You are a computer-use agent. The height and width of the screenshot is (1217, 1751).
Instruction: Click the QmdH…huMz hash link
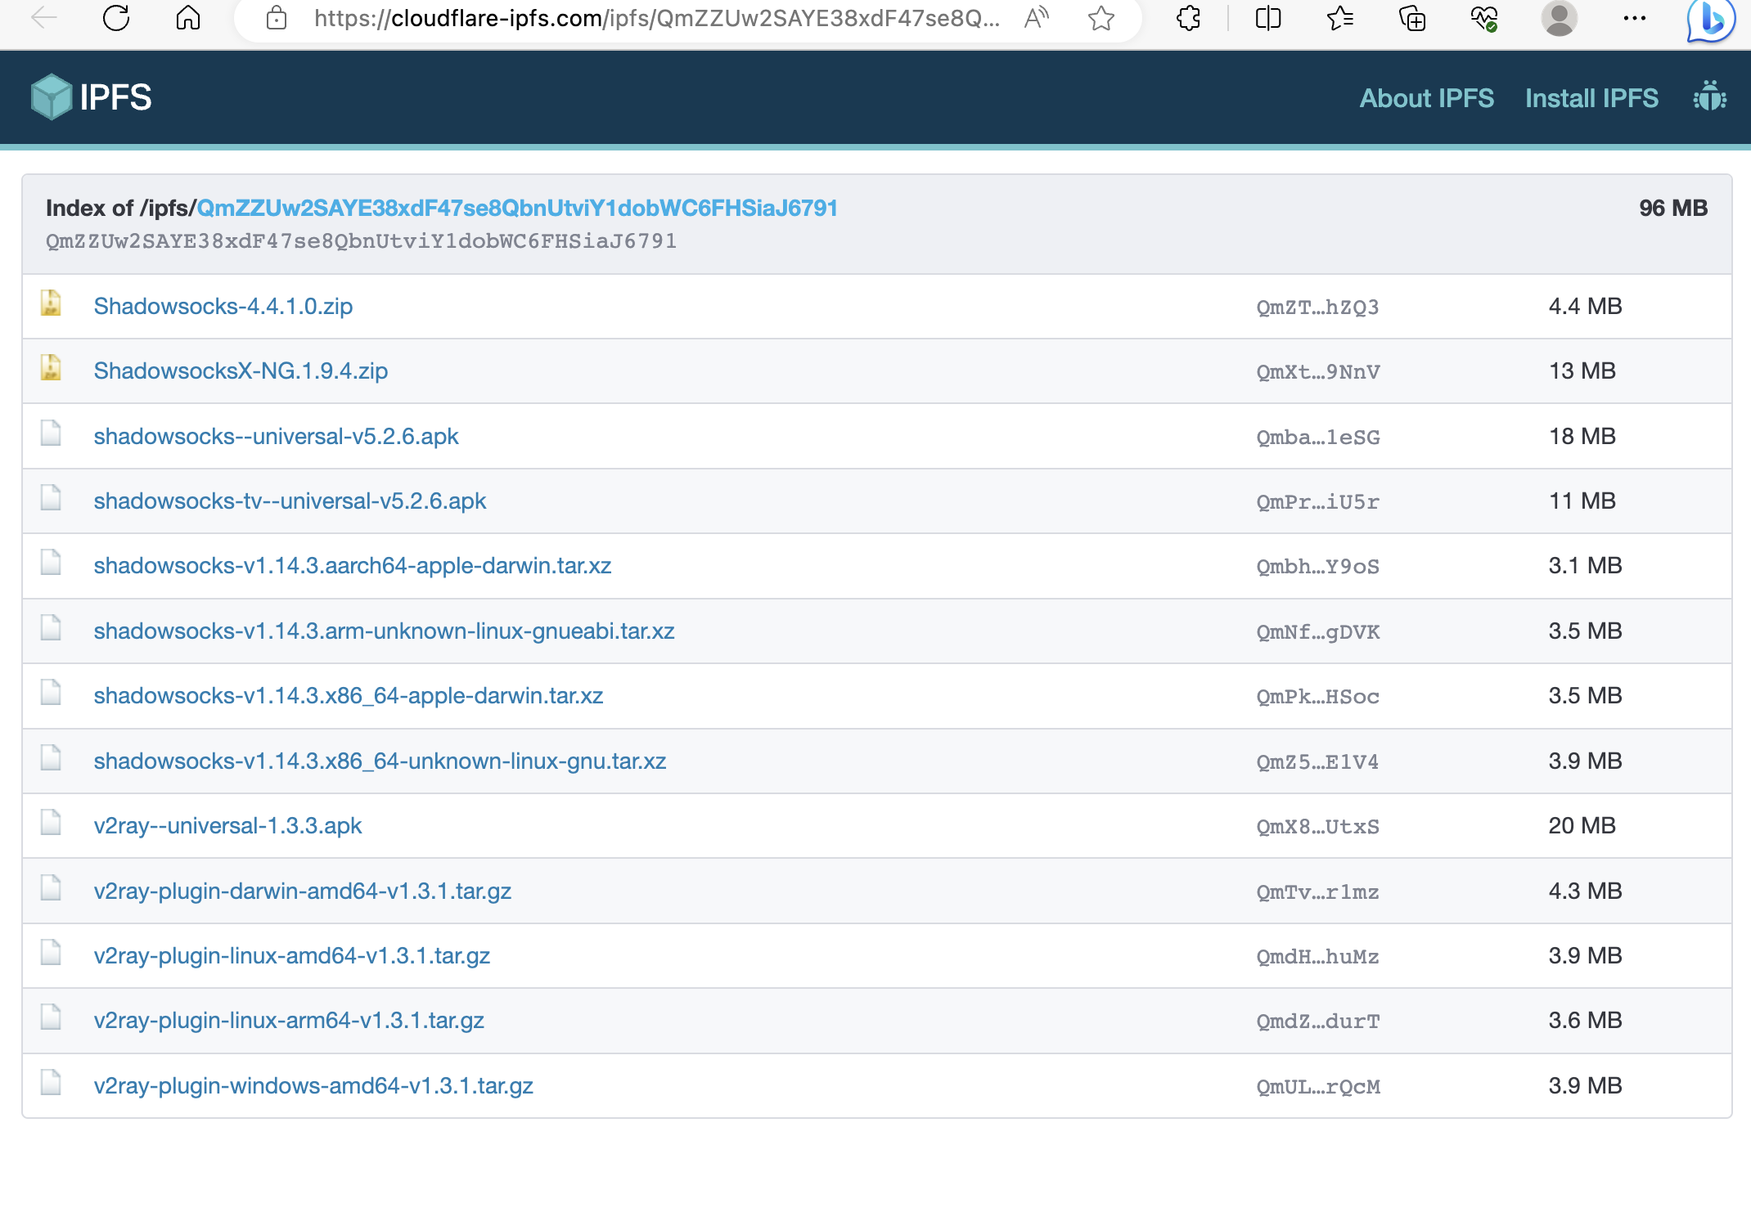tap(1317, 956)
